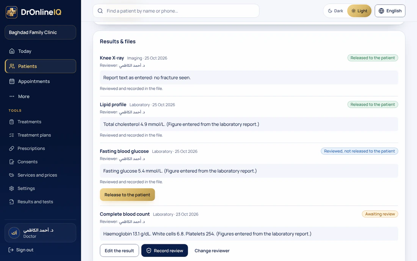Click the Treatment plans checklist icon

[x=11, y=135]
